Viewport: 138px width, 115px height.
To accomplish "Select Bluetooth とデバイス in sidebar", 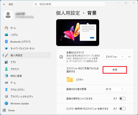I will click(27, 42).
